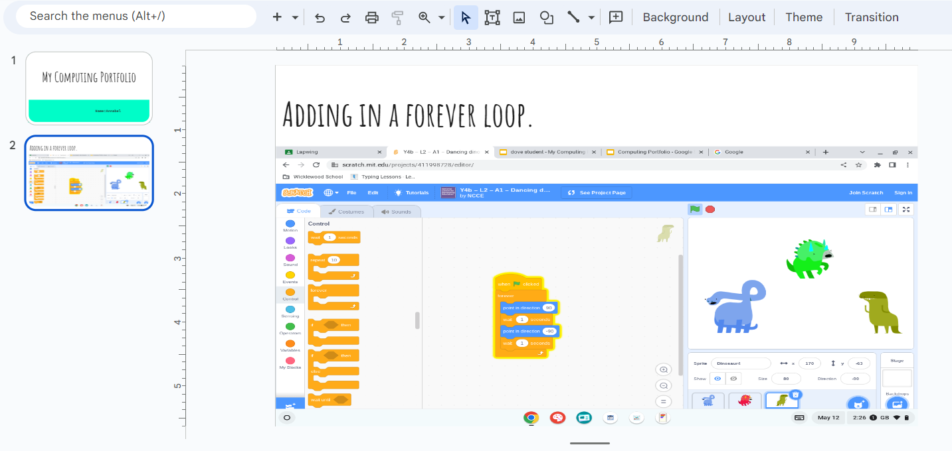Select the Operators block category
The width and height of the screenshot is (952, 451).
pyautogui.click(x=290, y=329)
